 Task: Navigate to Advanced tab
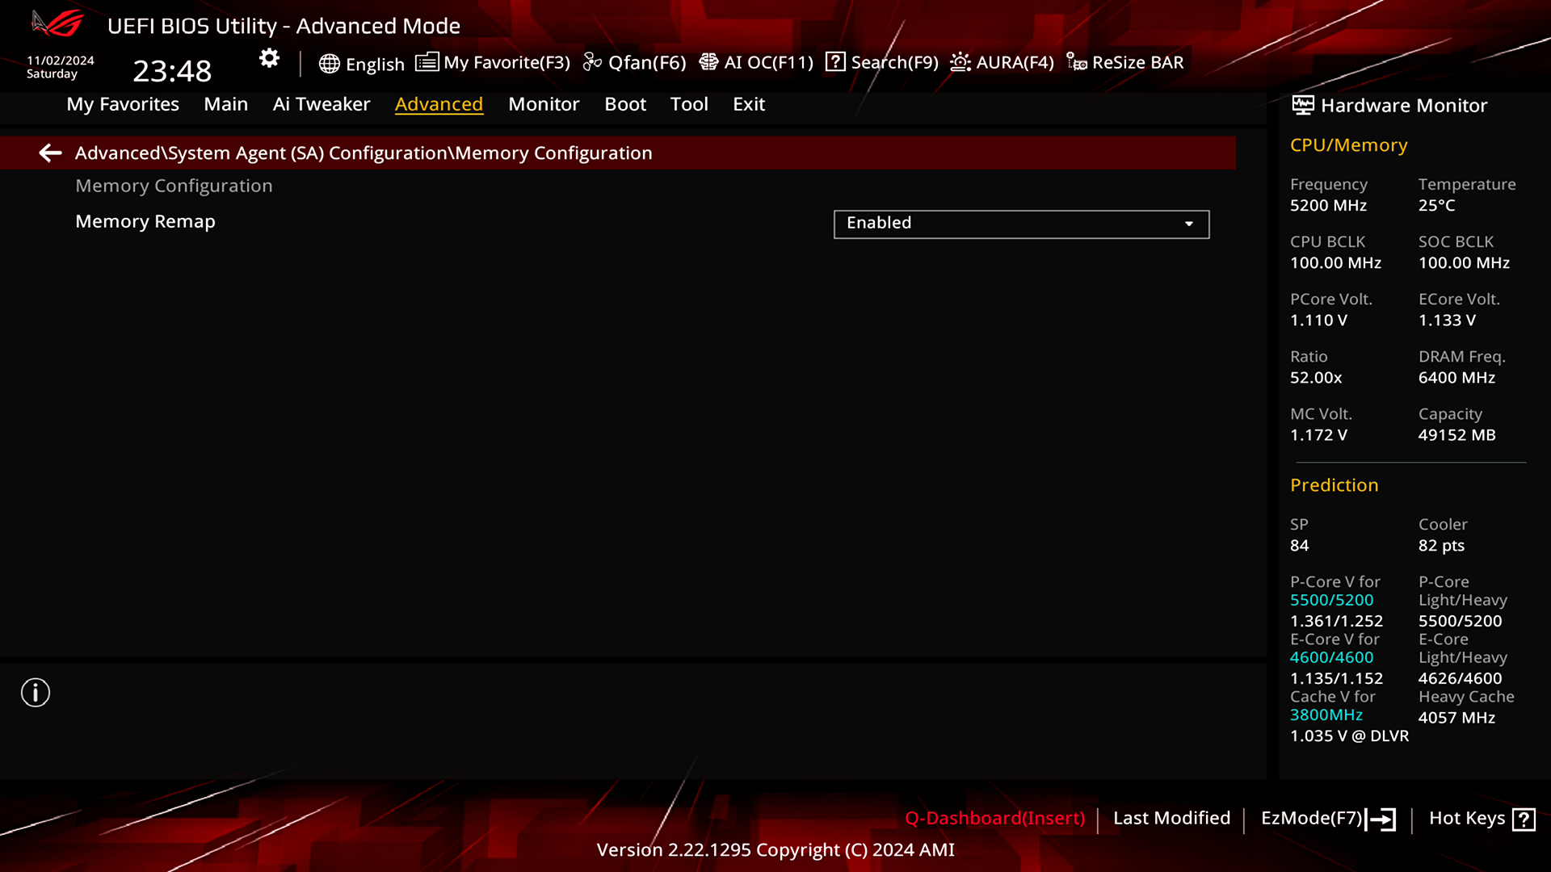pyautogui.click(x=439, y=103)
